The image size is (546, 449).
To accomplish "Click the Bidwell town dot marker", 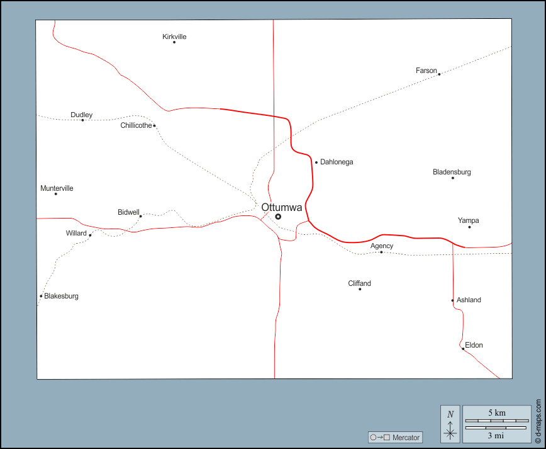I will click(140, 216).
